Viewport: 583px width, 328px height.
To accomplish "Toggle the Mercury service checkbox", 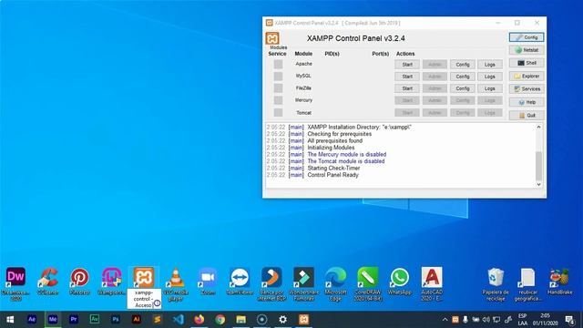I will tap(278, 100).
